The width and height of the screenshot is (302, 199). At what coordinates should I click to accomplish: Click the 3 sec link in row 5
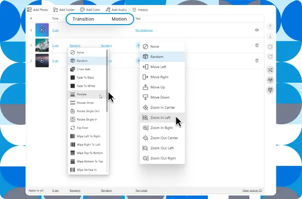pos(55,30)
